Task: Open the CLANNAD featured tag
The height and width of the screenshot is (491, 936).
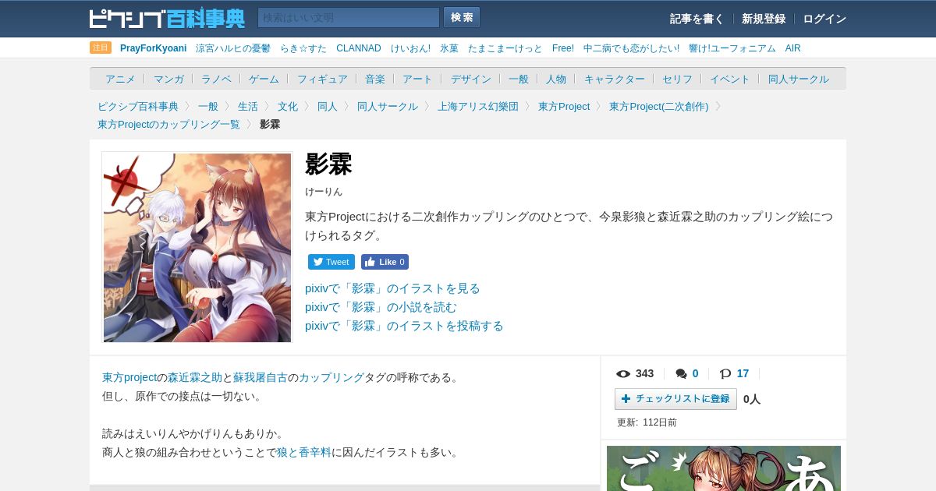Action: point(359,48)
